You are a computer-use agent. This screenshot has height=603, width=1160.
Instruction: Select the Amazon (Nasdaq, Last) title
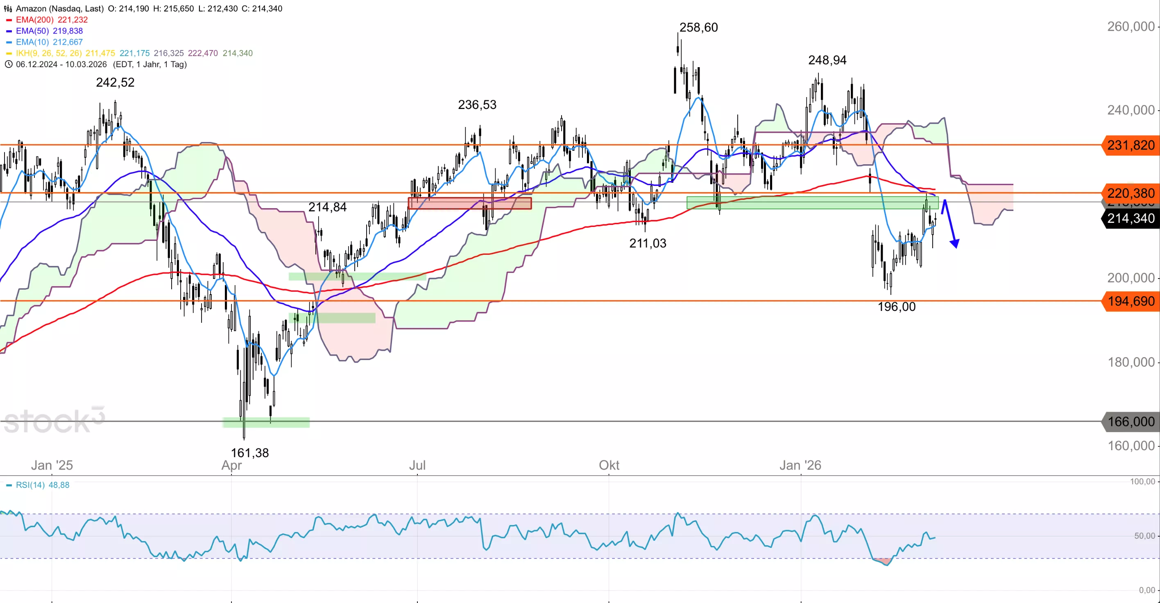tap(59, 9)
